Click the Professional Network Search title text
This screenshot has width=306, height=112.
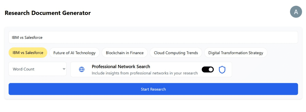coord(121,66)
